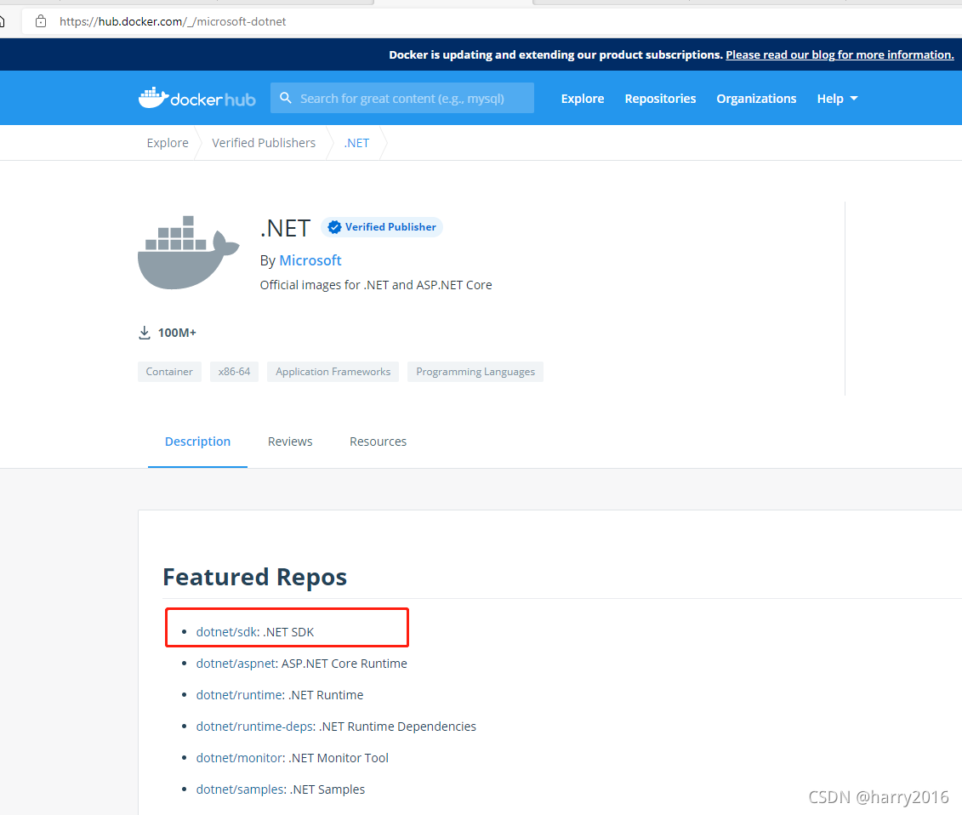Open the Repositories navigation item
This screenshot has width=962, height=815.
660,99
